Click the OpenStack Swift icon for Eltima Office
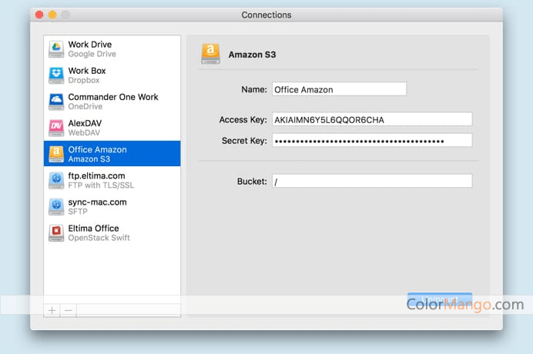This screenshot has height=354, width=533. coord(56,232)
